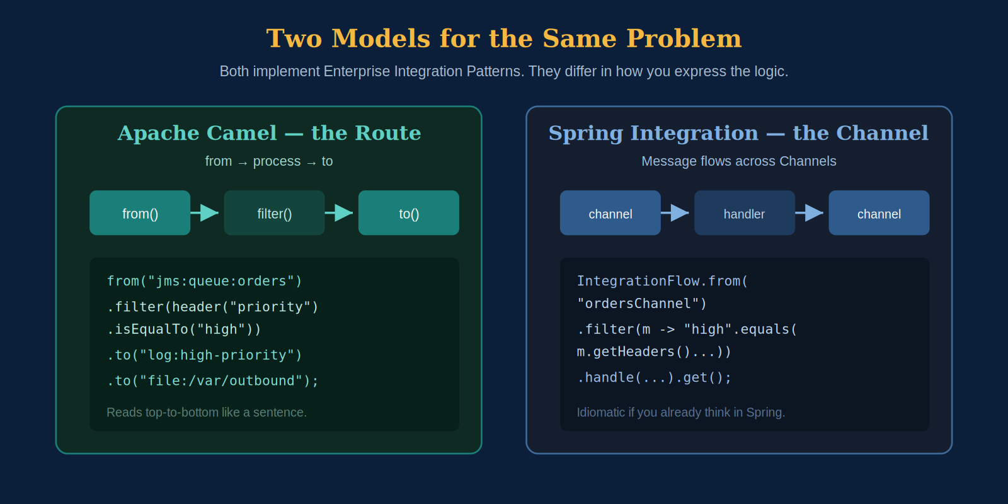Click code line from("jms:queue:orders")
The height and width of the screenshot is (504, 1008).
(205, 281)
